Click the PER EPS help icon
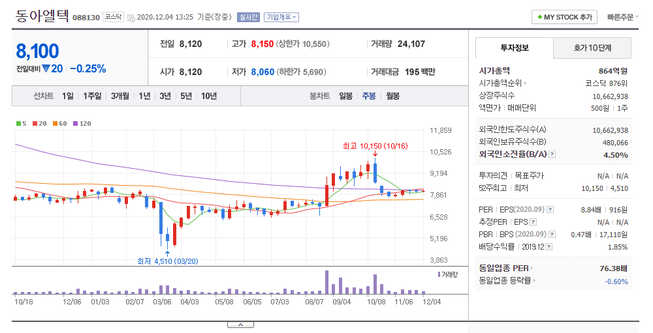653x333 pixels. pos(550,210)
